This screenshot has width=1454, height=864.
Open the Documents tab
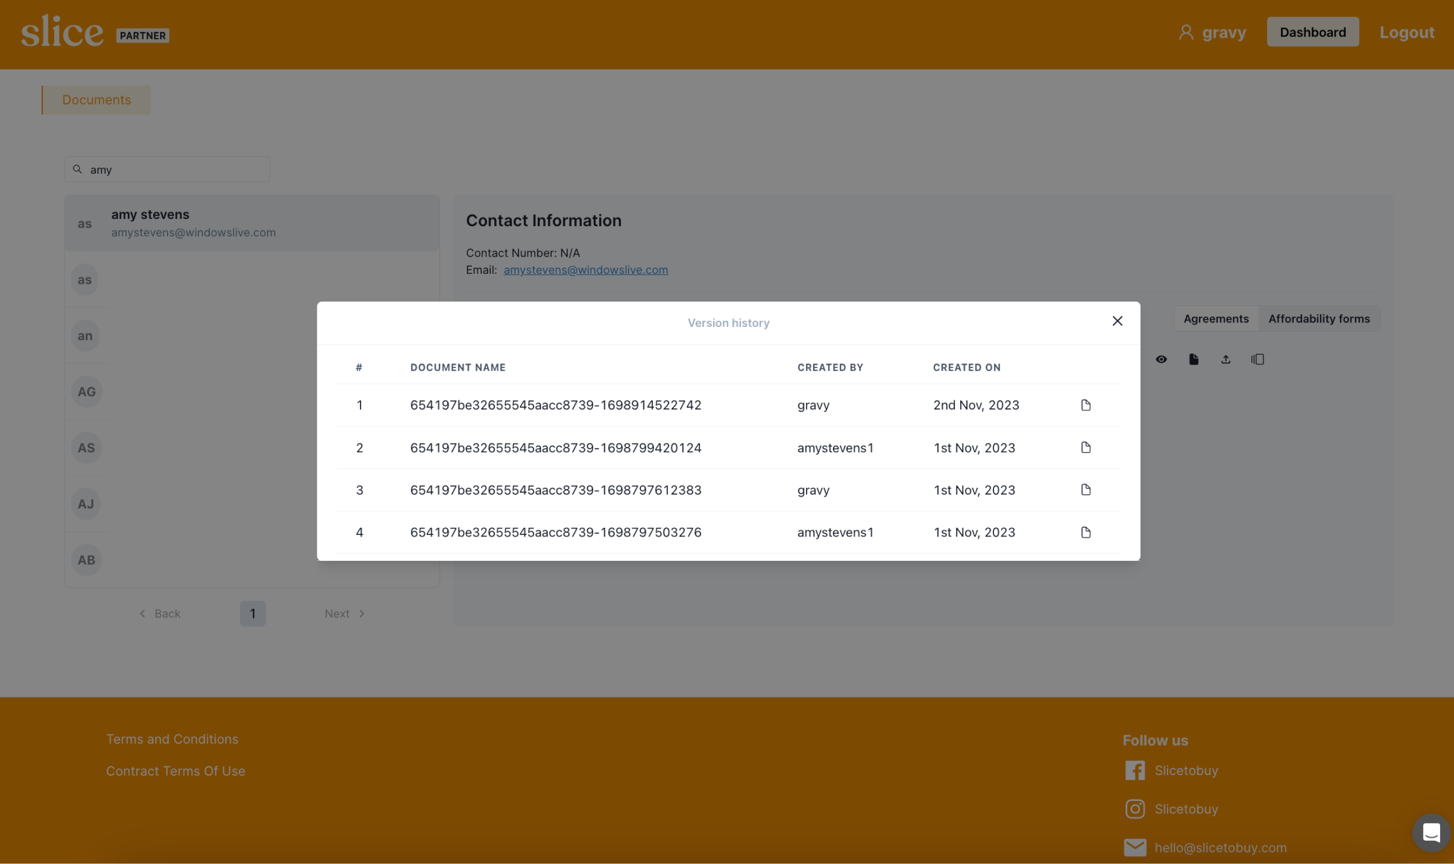(x=97, y=100)
